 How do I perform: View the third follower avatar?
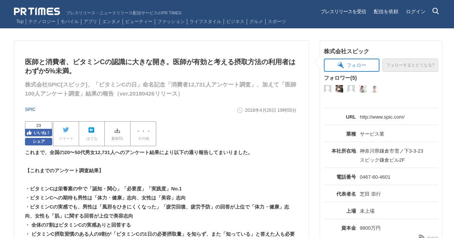coord(351,89)
